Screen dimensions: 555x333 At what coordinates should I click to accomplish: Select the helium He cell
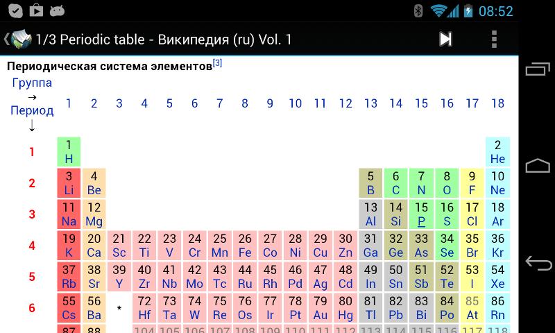click(x=497, y=152)
